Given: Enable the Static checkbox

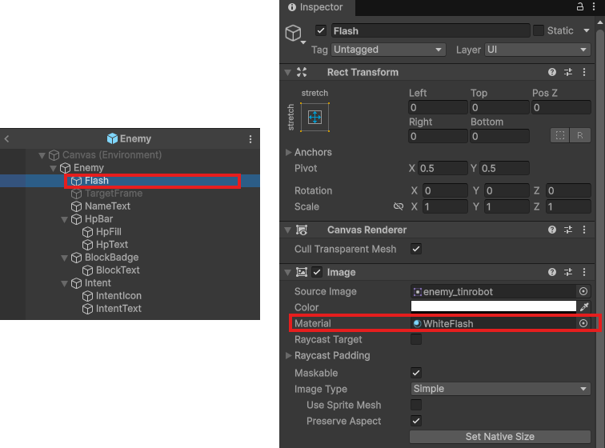Looking at the screenshot, I should [x=539, y=30].
